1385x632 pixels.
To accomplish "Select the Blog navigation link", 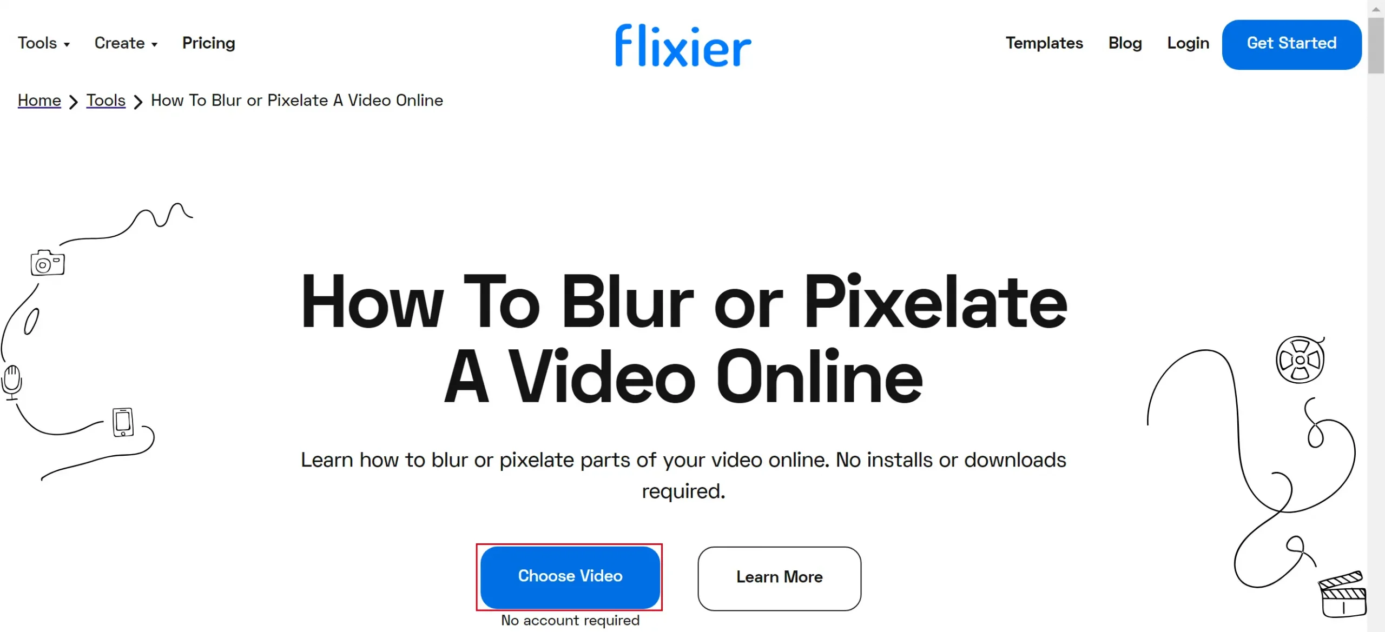I will pos(1125,43).
